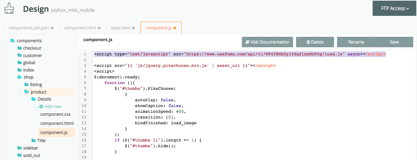Save the component.js file

coord(394,42)
